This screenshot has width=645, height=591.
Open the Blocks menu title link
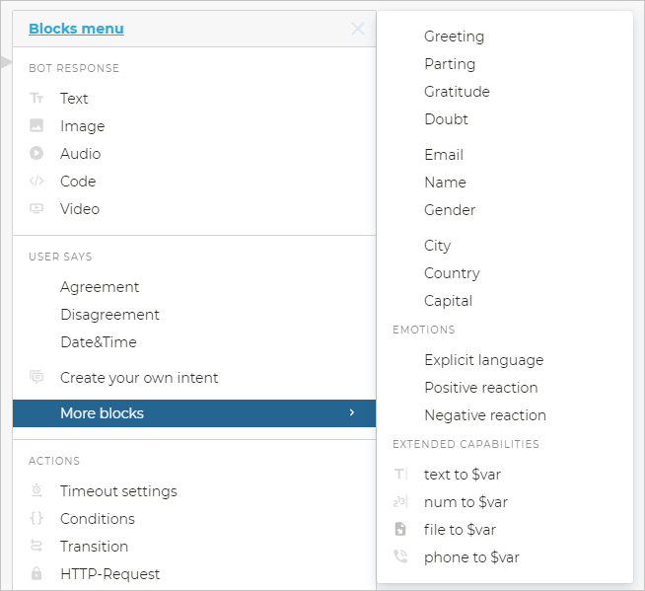coord(76,29)
